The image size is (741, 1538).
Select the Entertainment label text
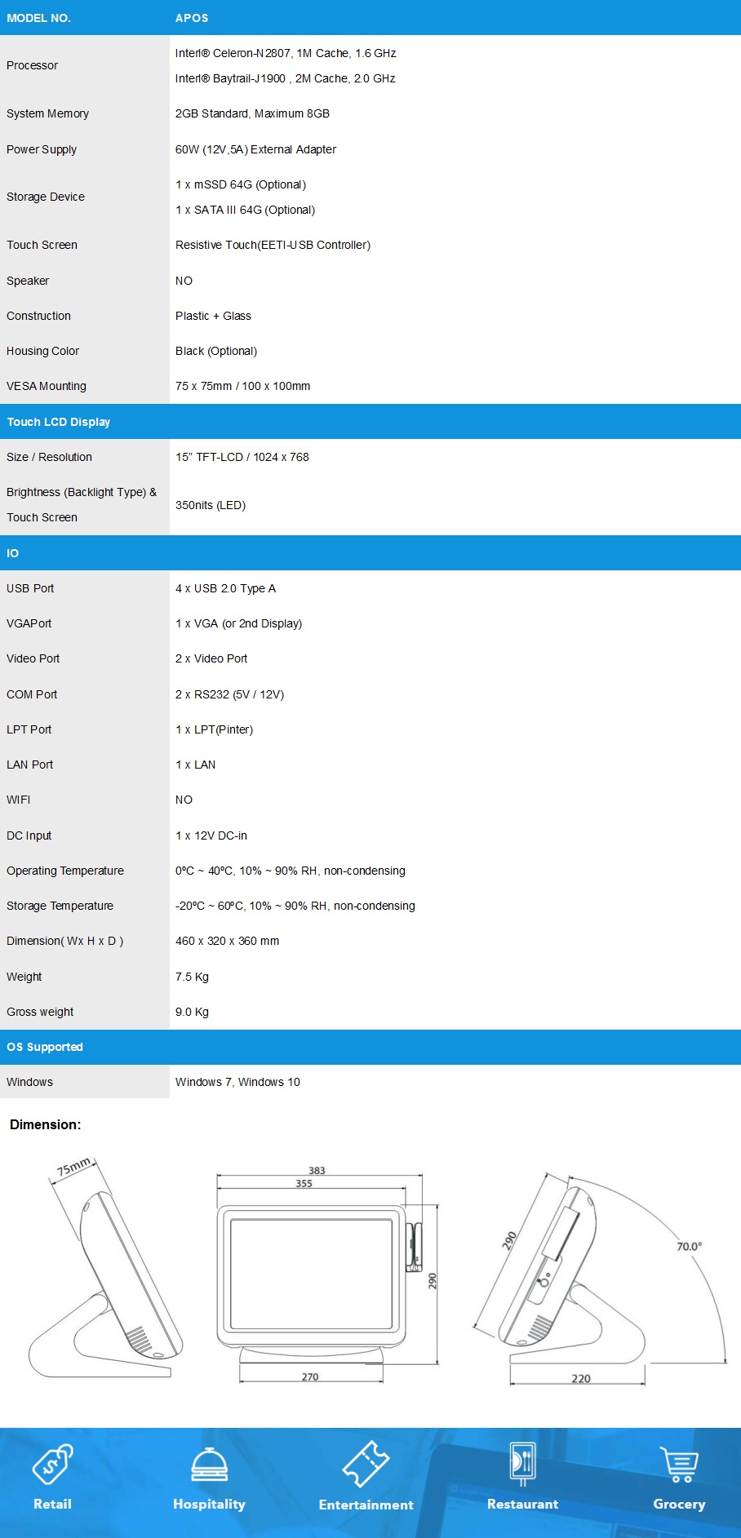point(366,1505)
